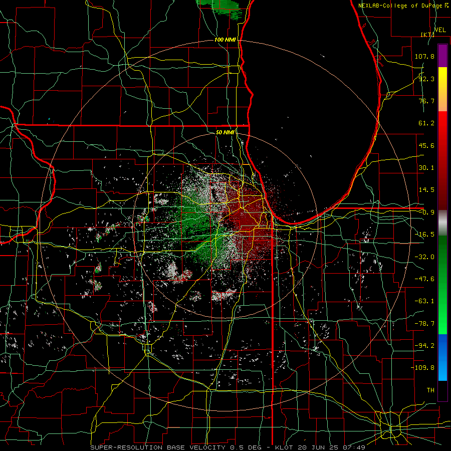451x451 pixels.
Task: Click the VEL legend title
Action: point(440,30)
